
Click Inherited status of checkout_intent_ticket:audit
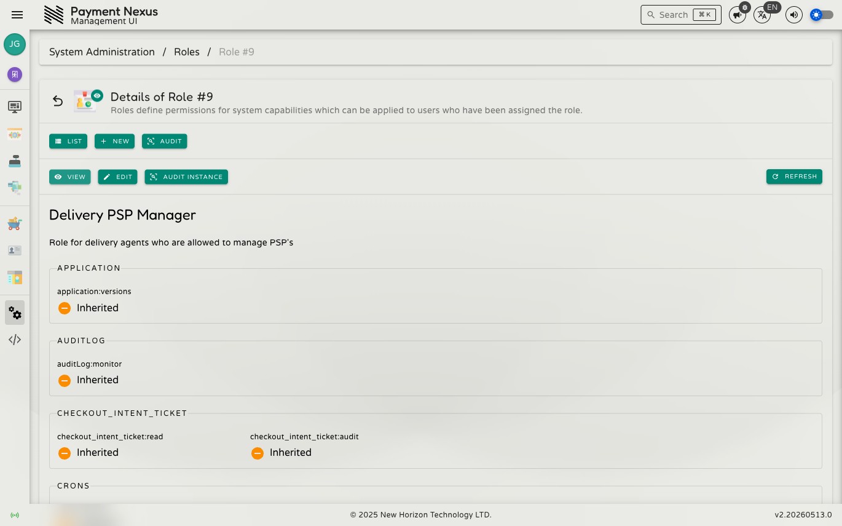[281, 452]
